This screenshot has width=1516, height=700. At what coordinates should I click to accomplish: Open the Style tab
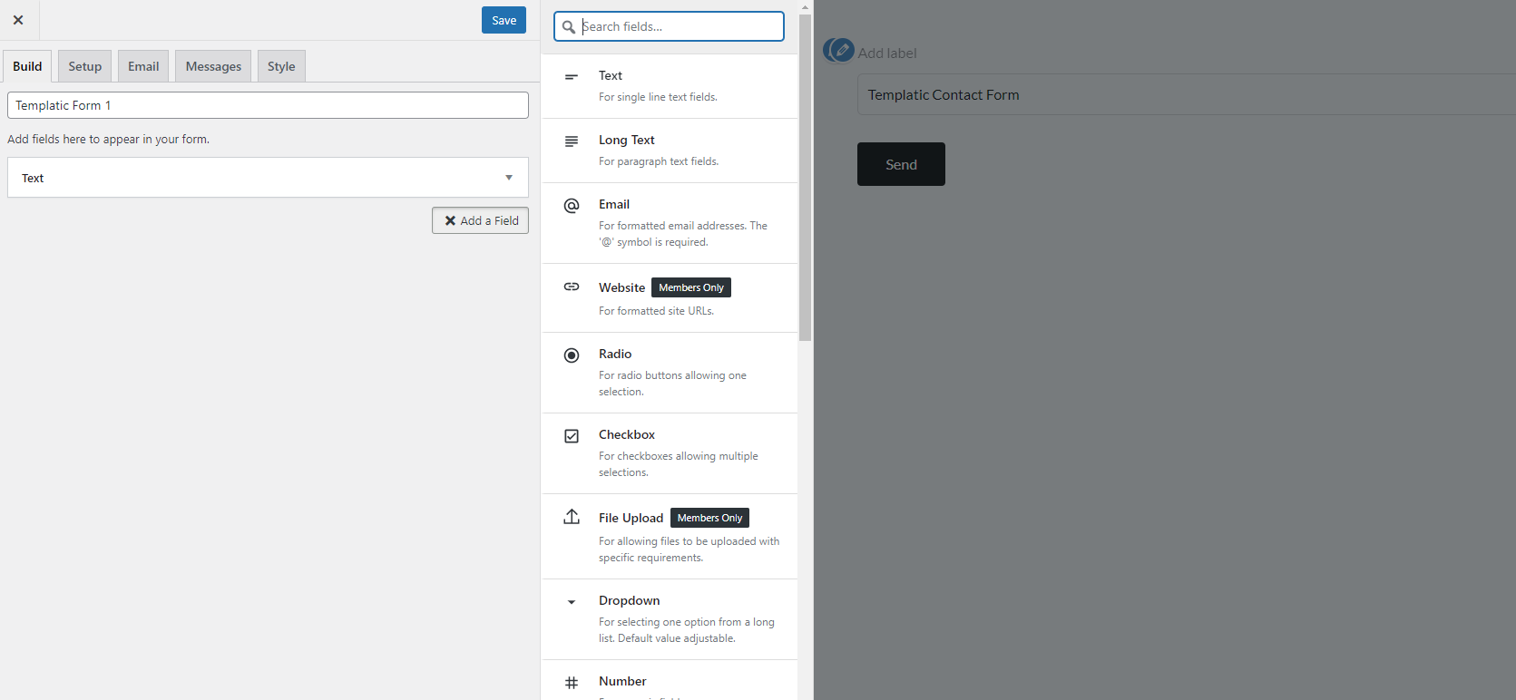pyautogui.click(x=281, y=66)
